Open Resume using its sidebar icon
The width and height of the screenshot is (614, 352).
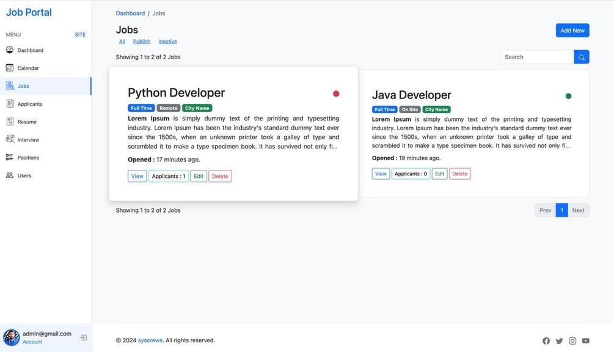[10, 122]
